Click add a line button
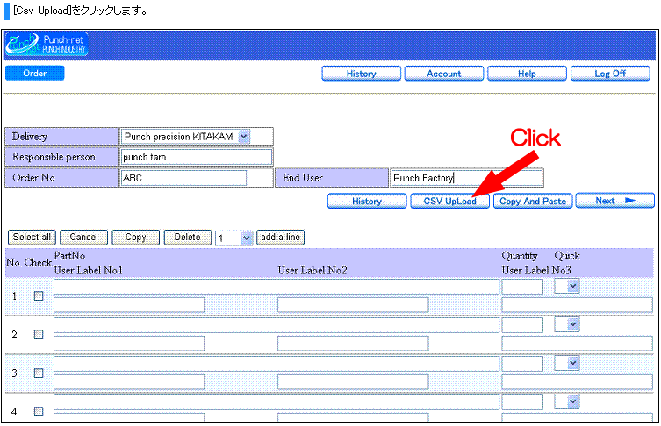Image resolution: width=661 pixels, height=426 pixels. (x=280, y=237)
